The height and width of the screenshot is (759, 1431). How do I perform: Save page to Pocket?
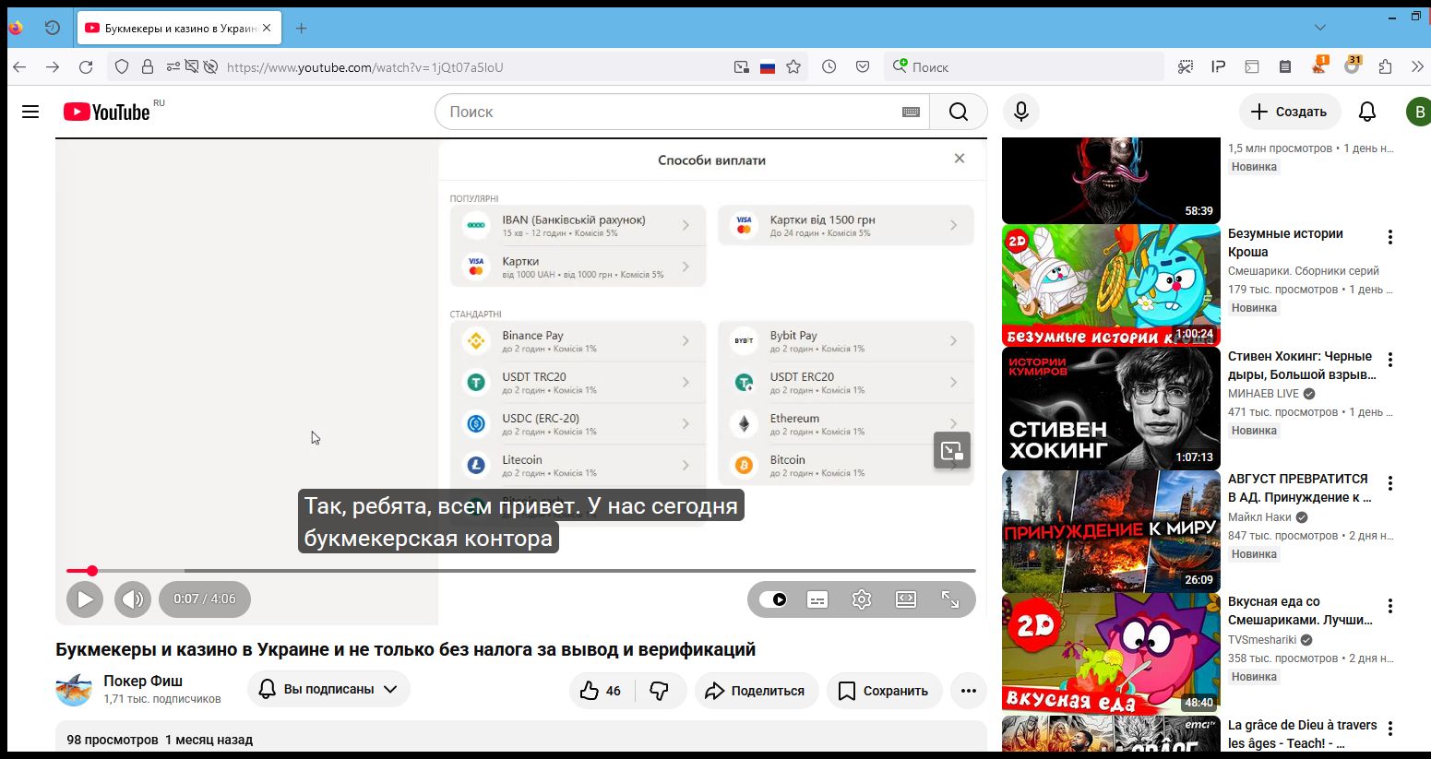pyautogui.click(x=863, y=66)
